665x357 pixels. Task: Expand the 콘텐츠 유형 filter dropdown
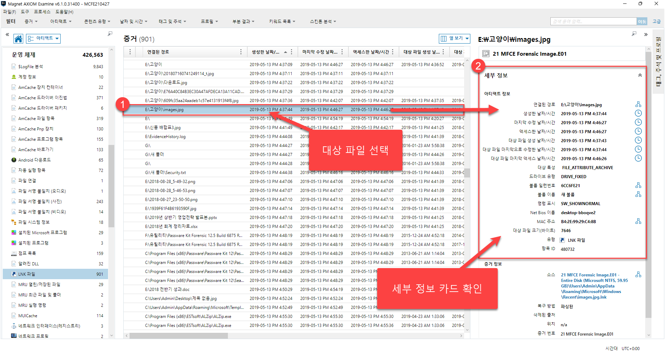tap(97, 21)
